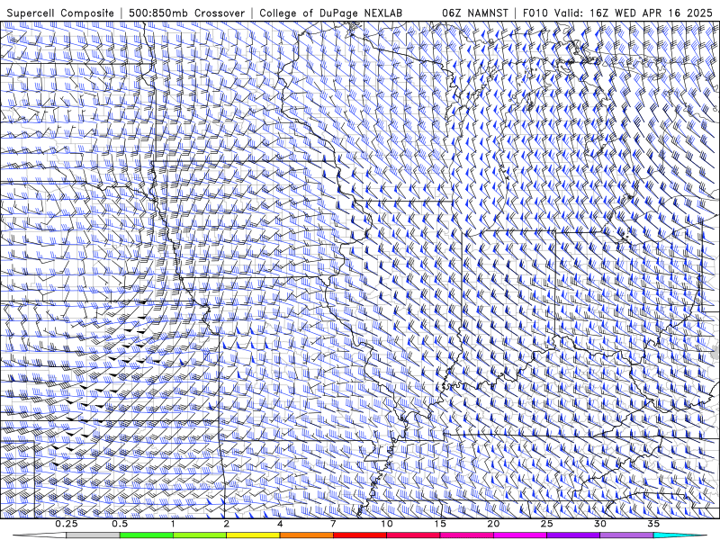This screenshot has height=540, width=720.
Task: Select the yellow-green 1–2 color bar segment
Action: [x=200, y=535]
